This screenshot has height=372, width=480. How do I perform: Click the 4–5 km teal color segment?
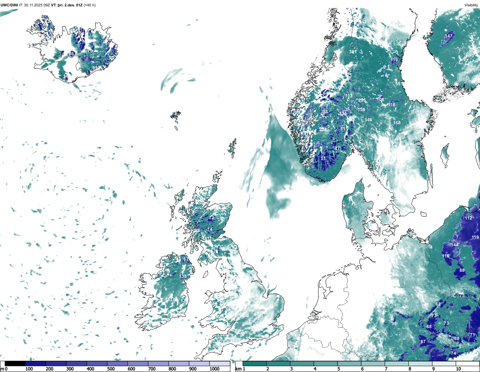(x=325, y=364)
